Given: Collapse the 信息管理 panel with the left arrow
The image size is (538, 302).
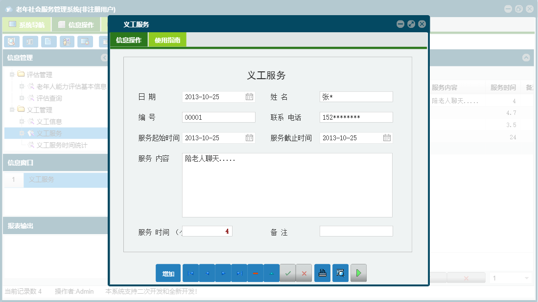Looking at the screenshot, I should 103,58.
